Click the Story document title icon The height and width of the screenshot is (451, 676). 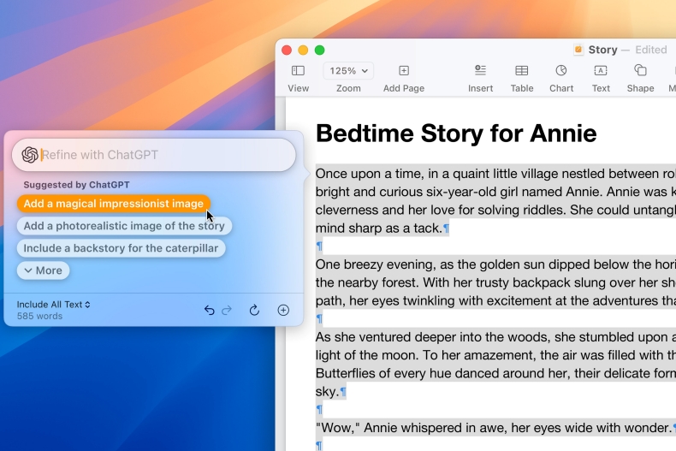578,50
